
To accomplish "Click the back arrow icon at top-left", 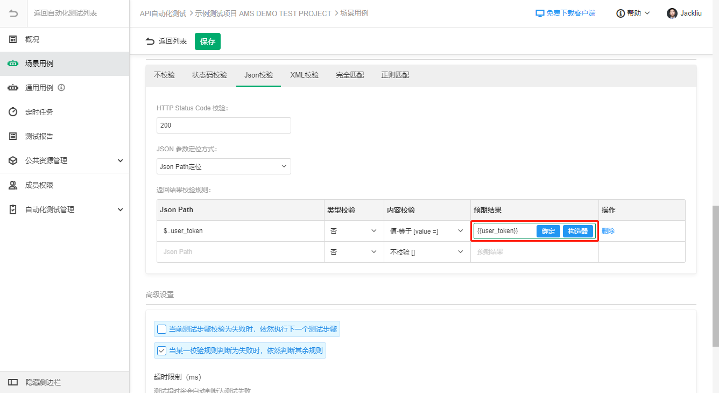I will tap(13, 13).
